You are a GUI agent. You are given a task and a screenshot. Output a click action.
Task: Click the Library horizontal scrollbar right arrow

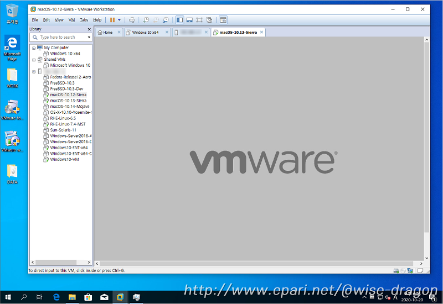click(89, 262)
